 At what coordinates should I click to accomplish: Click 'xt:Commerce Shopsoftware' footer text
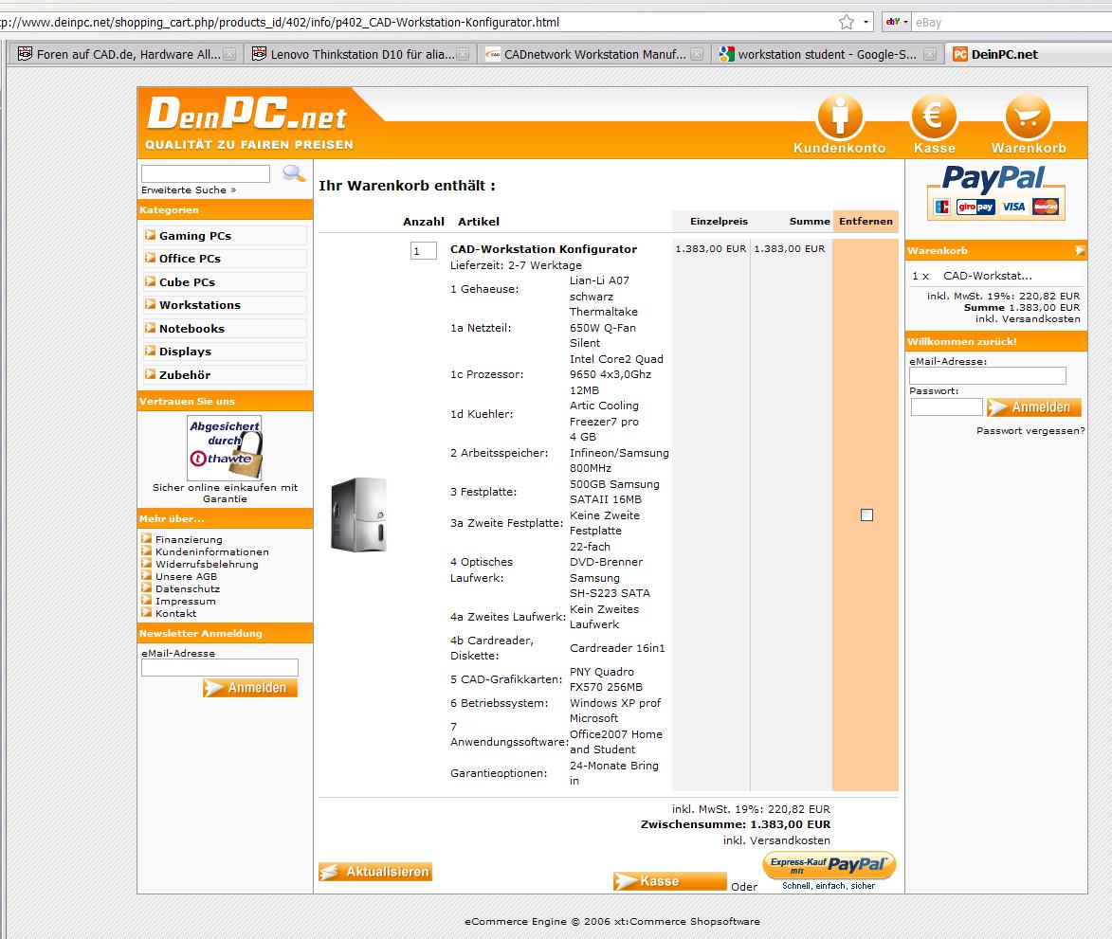(x=687, y=921)
